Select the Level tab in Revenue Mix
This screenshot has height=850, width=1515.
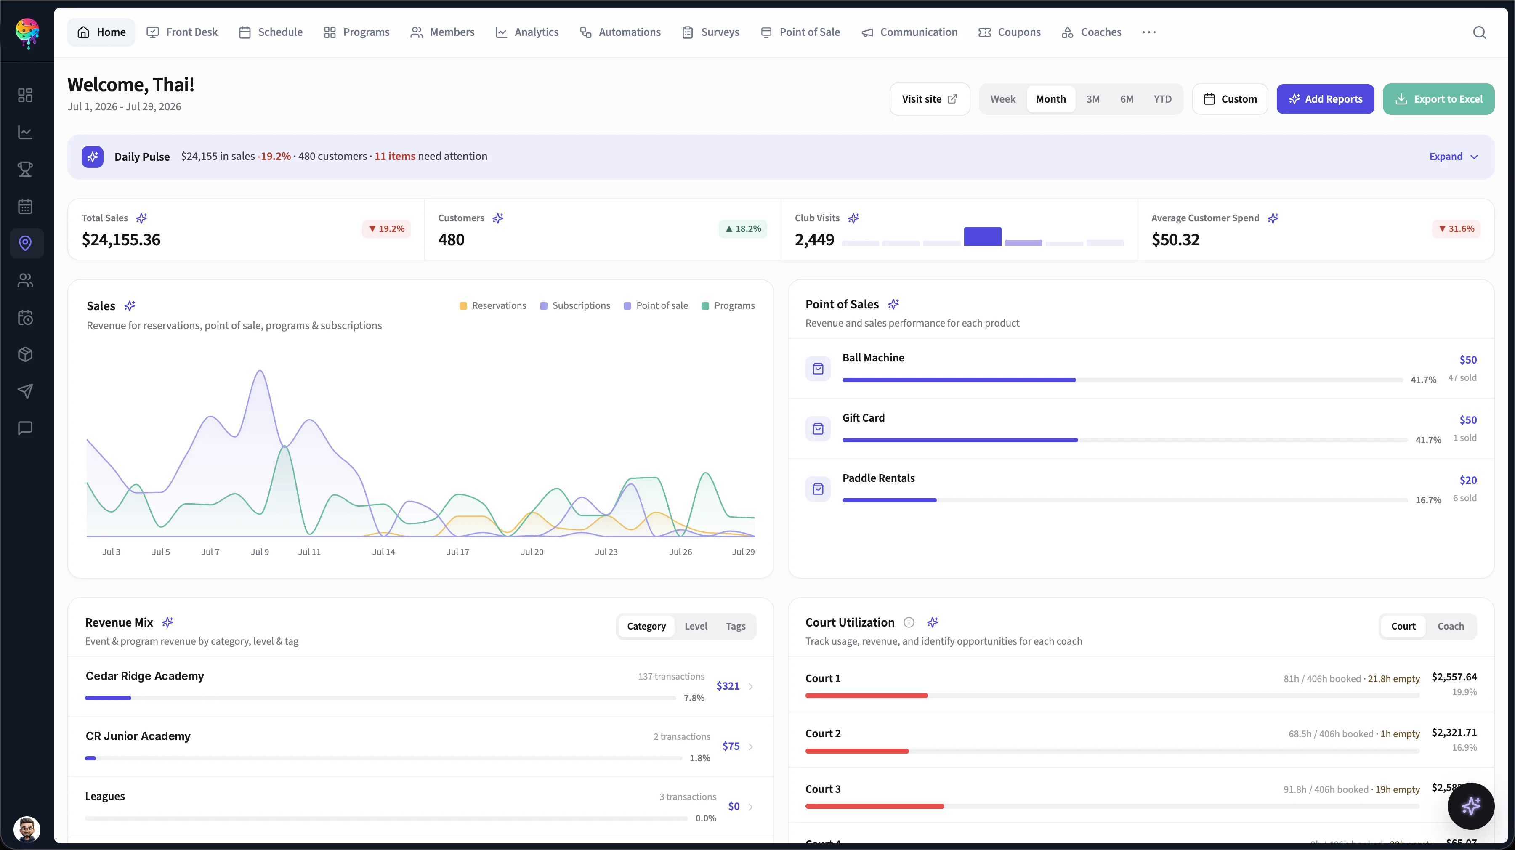pos(696,626)
